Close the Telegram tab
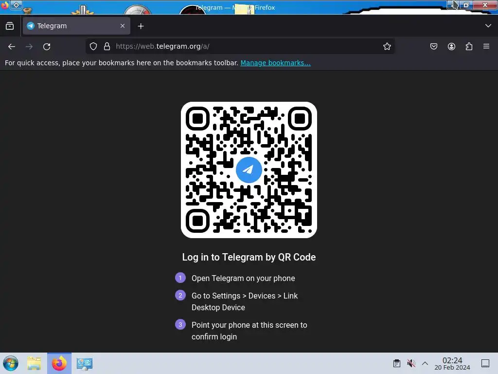Screen dimensions: 498x374 coord(123,26)
